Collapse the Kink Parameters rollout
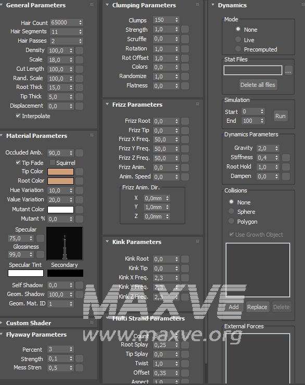305x385 pixels. tap(107, 241)
